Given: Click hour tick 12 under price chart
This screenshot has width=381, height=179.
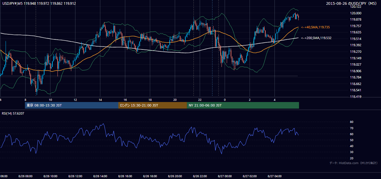Looking at the screenshot, I should pyautogui.click(x=75, y=100).
